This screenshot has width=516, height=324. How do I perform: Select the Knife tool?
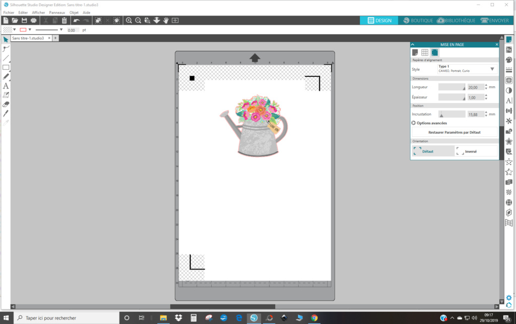(x=6, y=114)
